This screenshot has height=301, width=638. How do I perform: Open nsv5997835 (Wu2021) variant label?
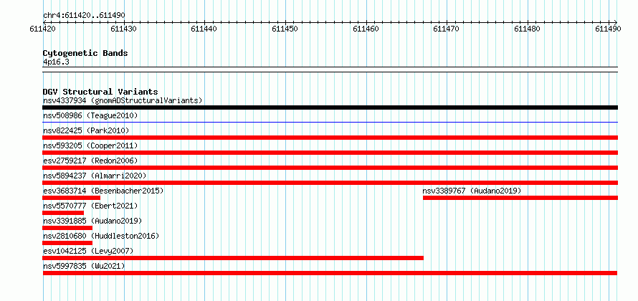click(84, 266)
